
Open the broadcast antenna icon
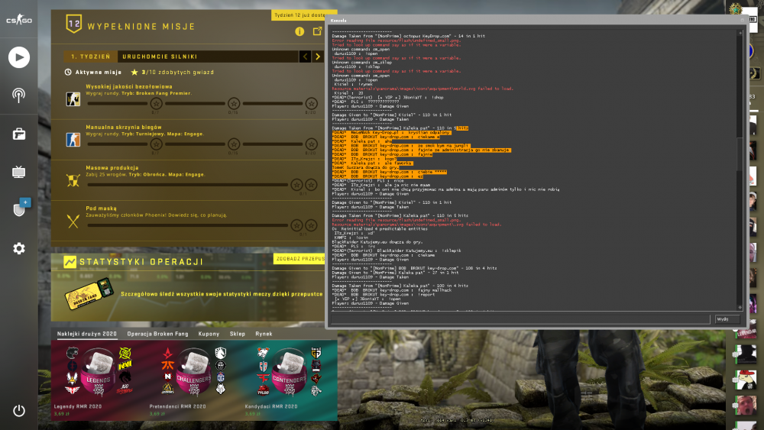point(19,95)
